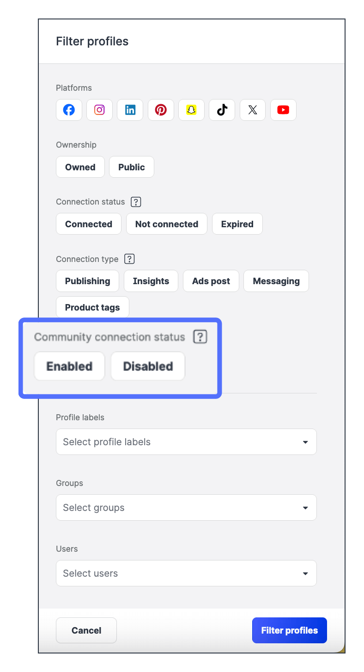Select the YouTube platform icon

(283, 110)
